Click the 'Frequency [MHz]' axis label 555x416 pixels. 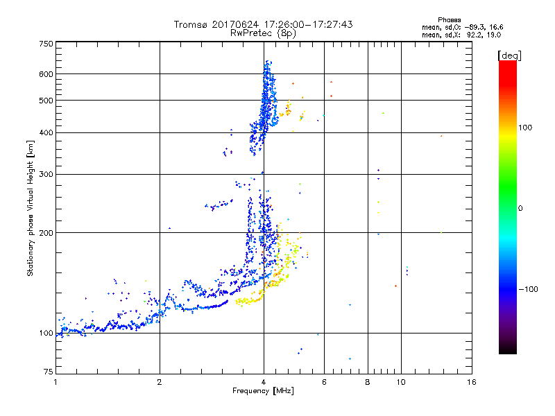(x=263, y=391)
